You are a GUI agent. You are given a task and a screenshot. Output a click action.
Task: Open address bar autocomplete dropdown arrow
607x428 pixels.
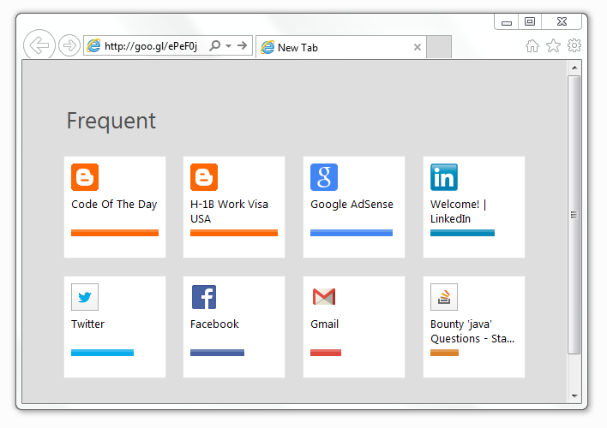[x=228, y=46]
